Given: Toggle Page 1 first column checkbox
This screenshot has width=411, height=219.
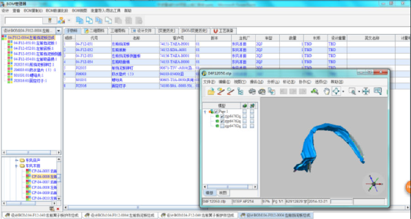Looking at the screenshot, I should pyautogui.click(x=245, y=112).
